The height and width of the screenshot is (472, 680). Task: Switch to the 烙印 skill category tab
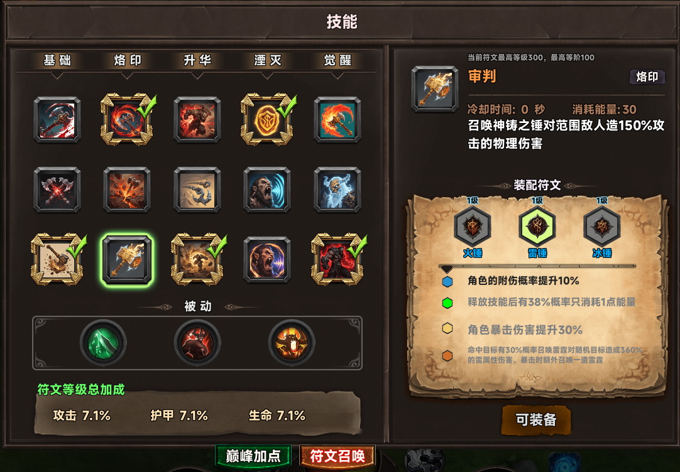click(x=128, y=60)
